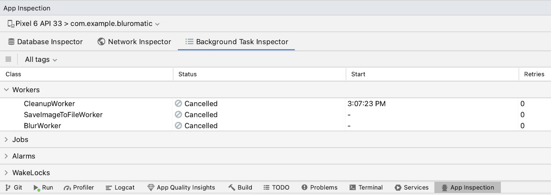This screenshot has width=551, height=195.
Task: Select the SaveImageToFileWorker row
Action: point(63,115)
